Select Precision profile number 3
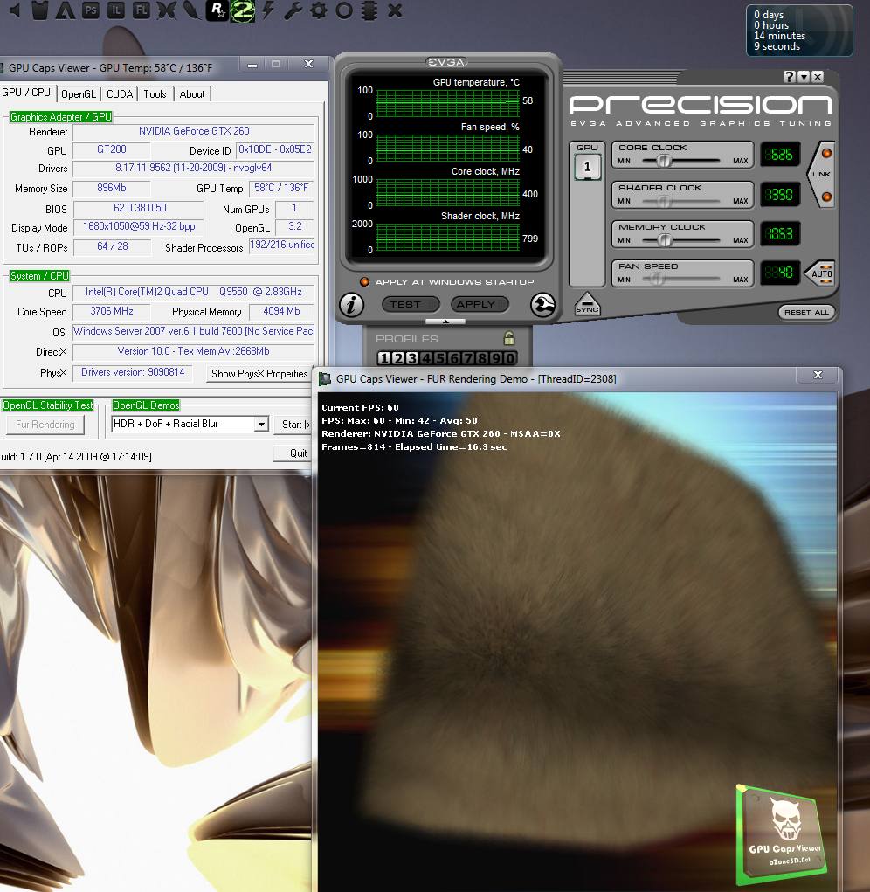 411,358
